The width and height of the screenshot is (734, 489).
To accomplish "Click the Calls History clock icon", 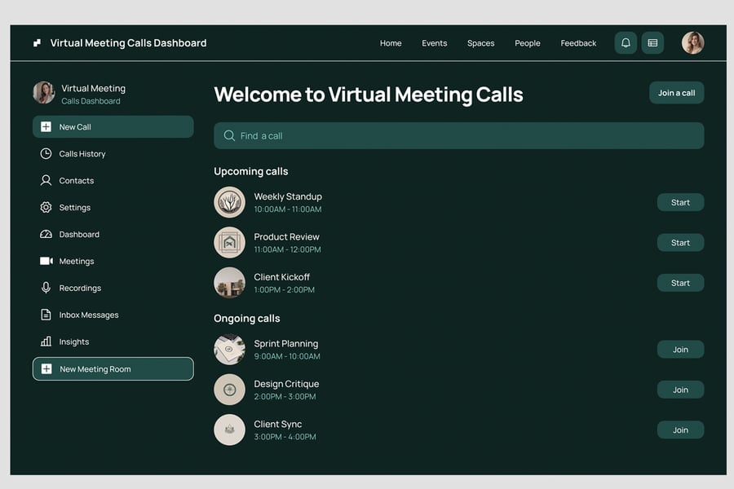I will pyautogui.click(x=46, y=154).
